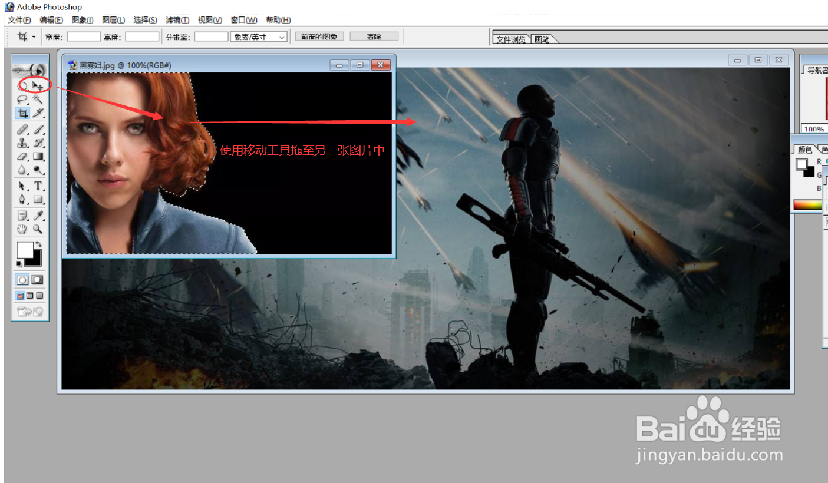Click the 前面的图象 button
Image resolution: width=828 pixels, height=483 pixels.
[x=319, y=37]
